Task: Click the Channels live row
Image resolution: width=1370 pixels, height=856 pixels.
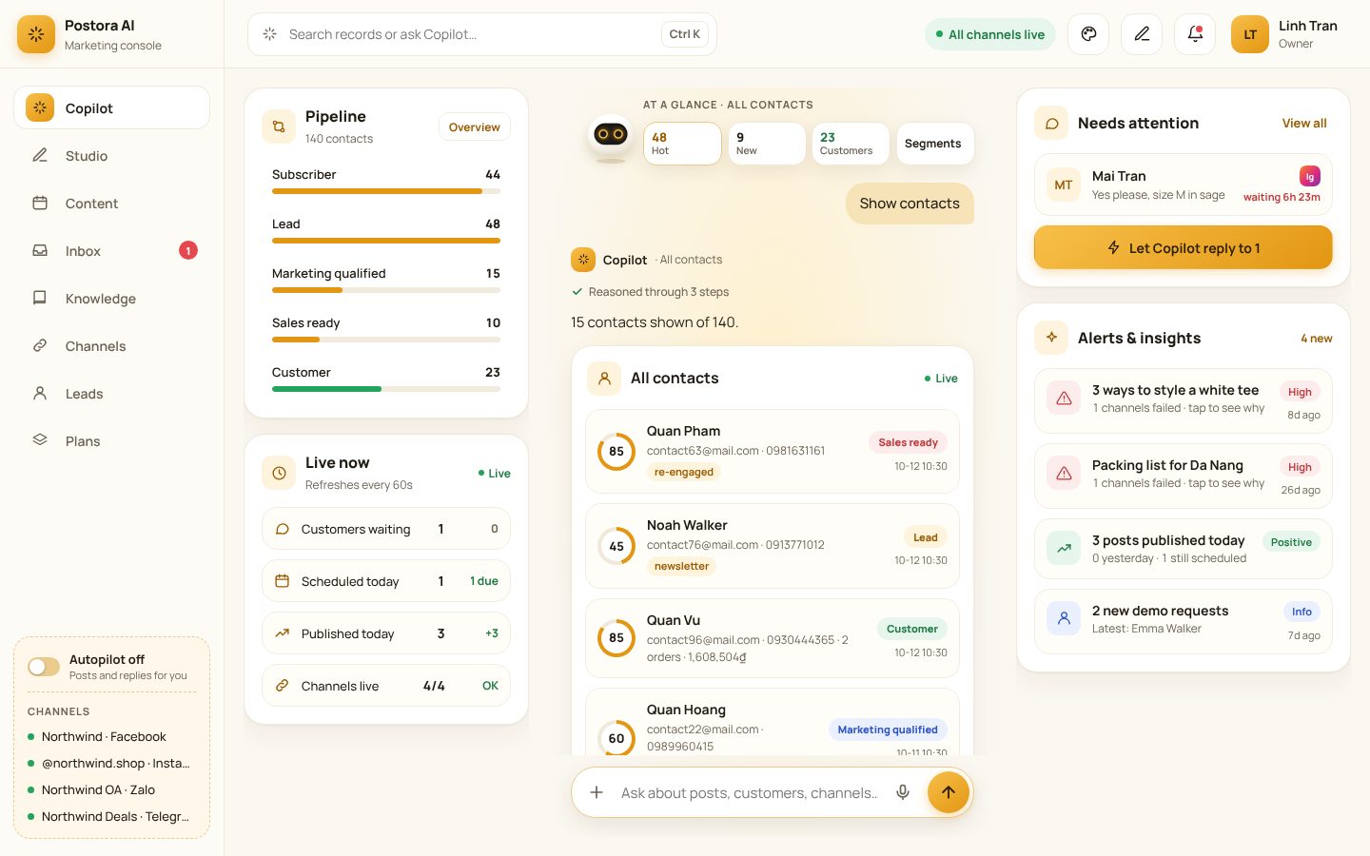Action: click(x=386, y=686)
